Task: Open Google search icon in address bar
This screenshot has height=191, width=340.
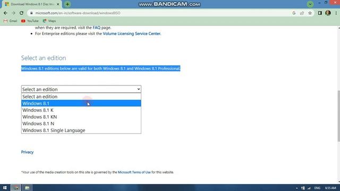Action: (x=294, y=13)
